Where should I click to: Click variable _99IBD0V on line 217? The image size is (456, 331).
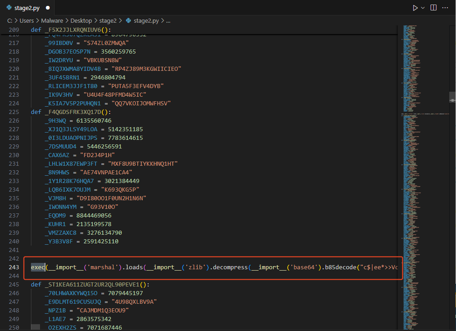pyautogui.click(x=59, y=43)
